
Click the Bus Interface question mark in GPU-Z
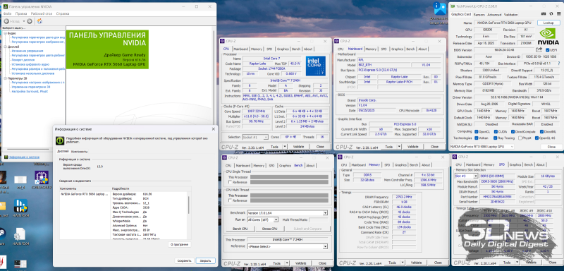(x=560, y=64)
